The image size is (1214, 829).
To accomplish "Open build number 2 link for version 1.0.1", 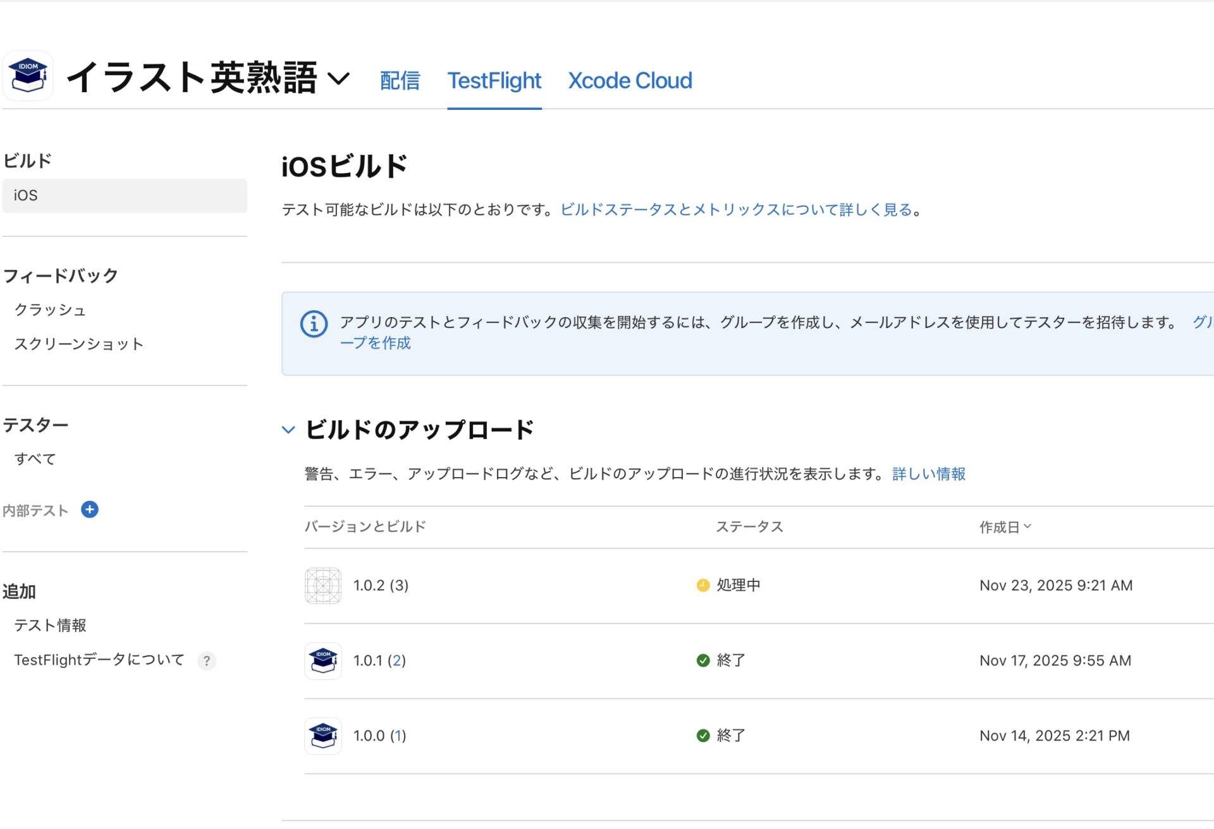I will [396, 661].
